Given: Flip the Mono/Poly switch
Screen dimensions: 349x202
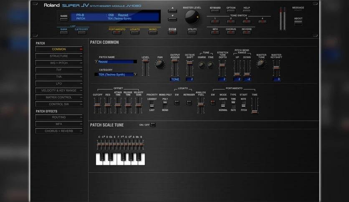Looking at the screenshot, I should coord(165,105).
